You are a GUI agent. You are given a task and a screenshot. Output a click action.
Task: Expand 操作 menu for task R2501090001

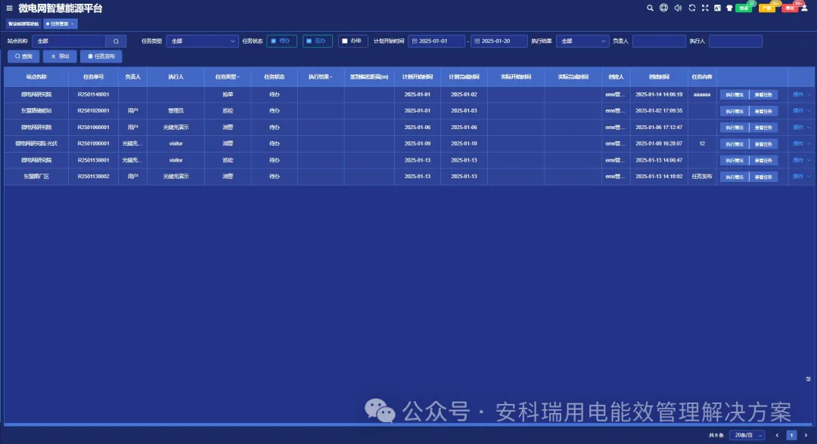(801, 143)
